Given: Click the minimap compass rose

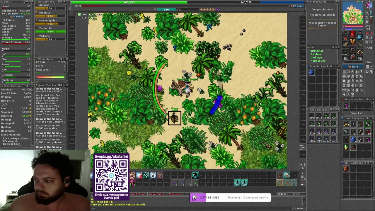Looking at the screenshot, I should (x=369, y=5).
